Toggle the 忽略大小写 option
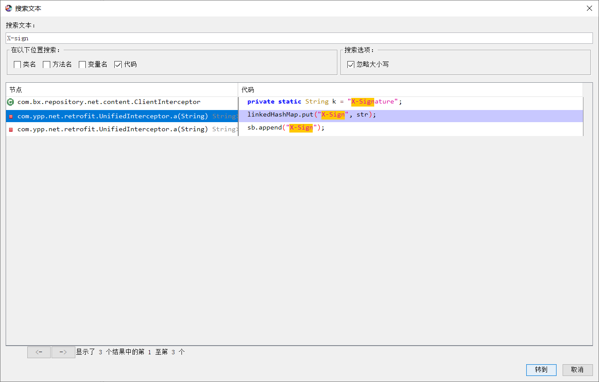Image resolution: width=599 pixels, height=382 pixels. tap(351, 65)
